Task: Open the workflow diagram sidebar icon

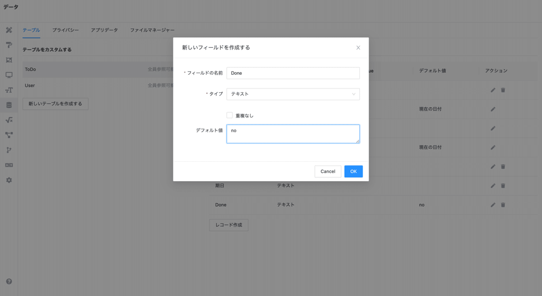Action: [9, 135]
